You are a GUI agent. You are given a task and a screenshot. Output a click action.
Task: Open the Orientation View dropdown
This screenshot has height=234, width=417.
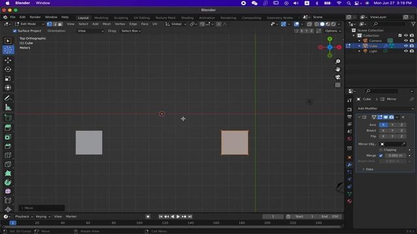91,31
